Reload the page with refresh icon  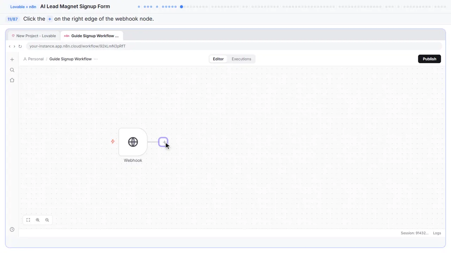click(x=20, y=46)
